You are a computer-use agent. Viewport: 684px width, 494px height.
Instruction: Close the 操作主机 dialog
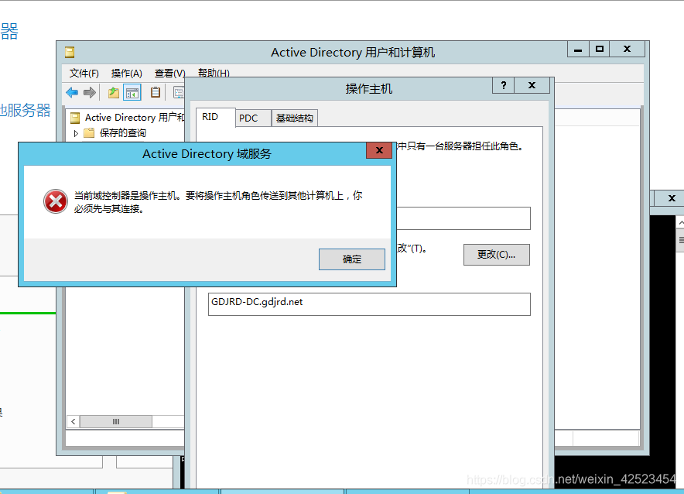click(532, 85)
